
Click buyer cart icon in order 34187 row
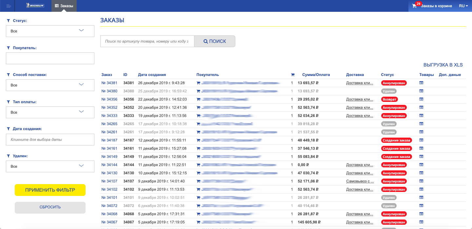(198, 140)
